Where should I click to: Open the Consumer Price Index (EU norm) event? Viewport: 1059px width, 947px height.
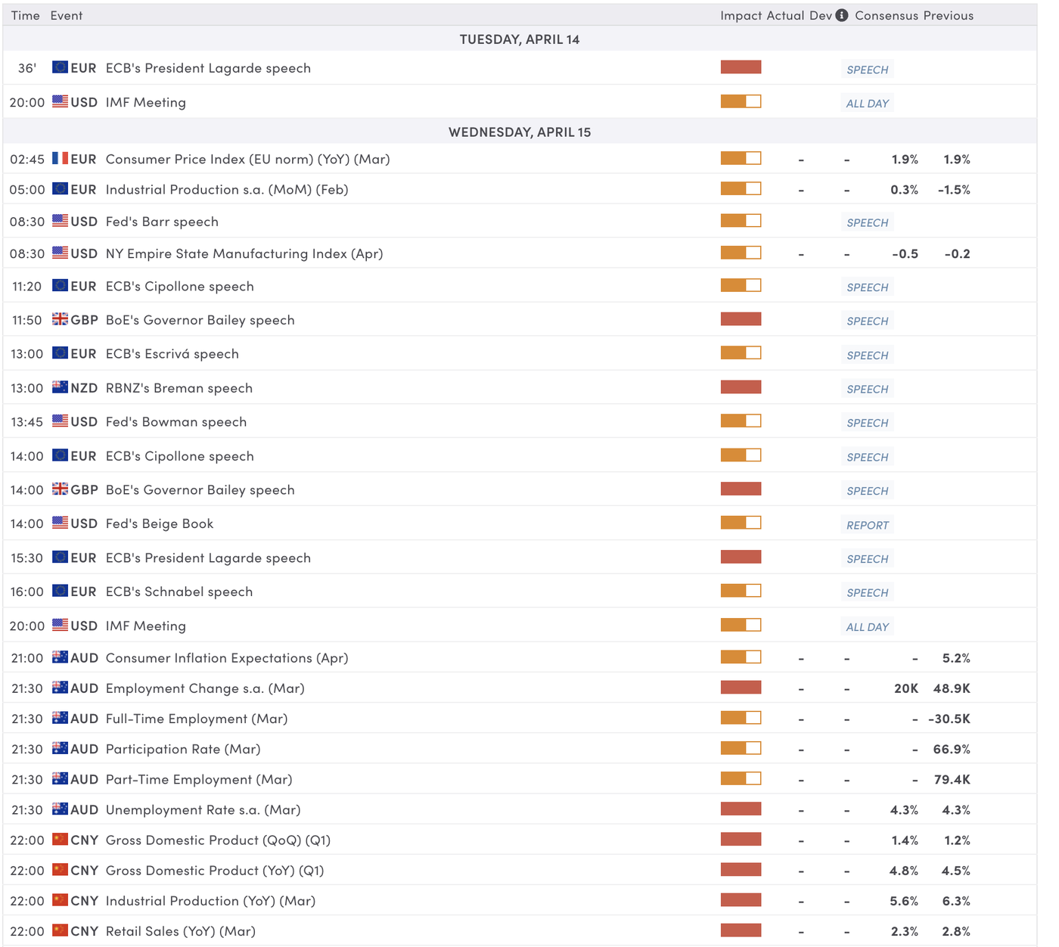coord(248,160)
